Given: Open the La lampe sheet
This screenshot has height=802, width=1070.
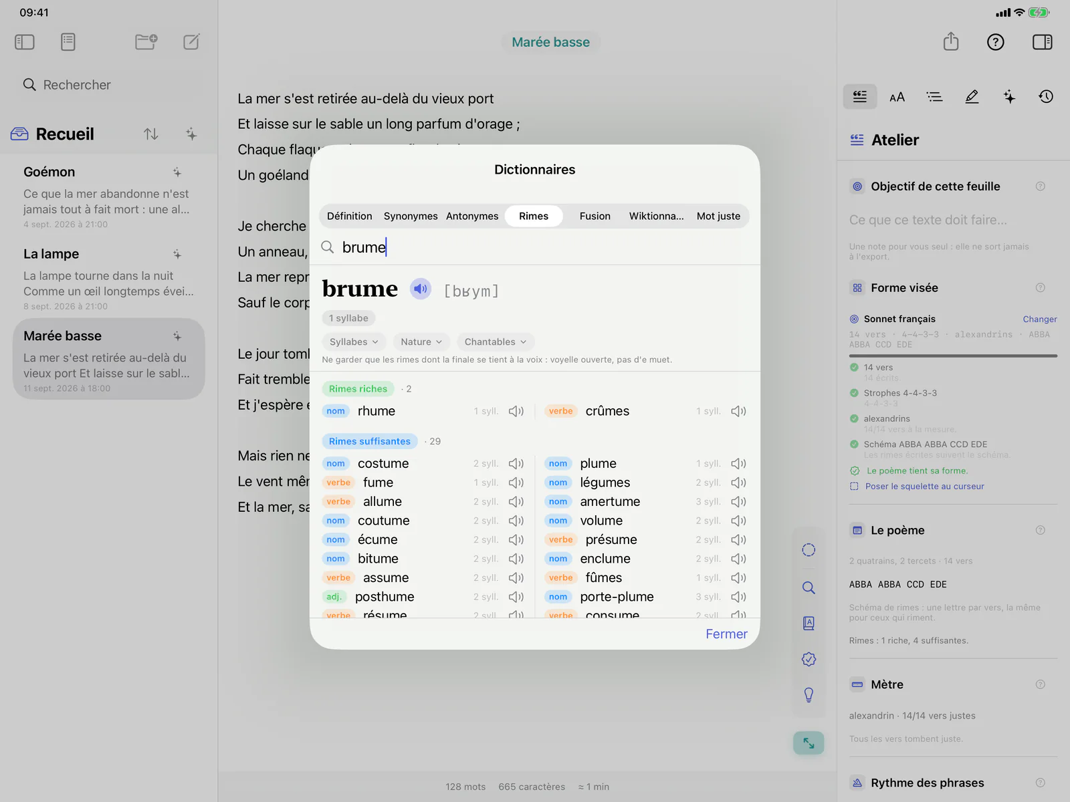Looking at the screenshot, I should coord(109,278).
